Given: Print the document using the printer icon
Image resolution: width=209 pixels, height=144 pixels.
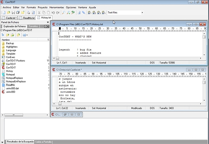Looking at the screenshot, I should [x=28, y=13].
